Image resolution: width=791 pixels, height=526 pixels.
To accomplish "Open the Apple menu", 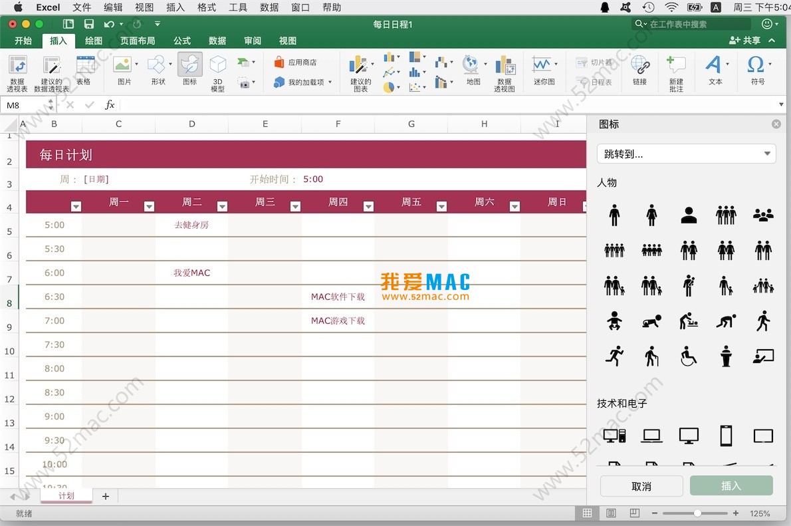I will (x=18, y=7).
